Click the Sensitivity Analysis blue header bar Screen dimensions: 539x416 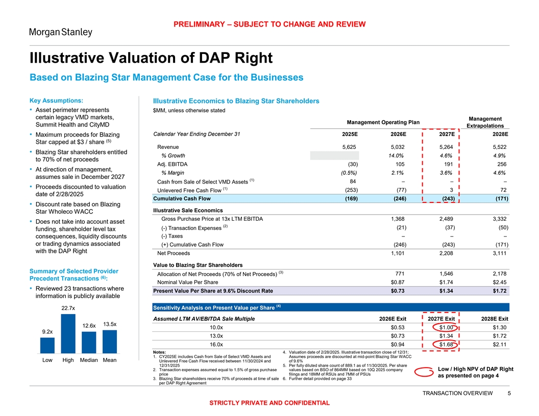[x=328, y=307]
